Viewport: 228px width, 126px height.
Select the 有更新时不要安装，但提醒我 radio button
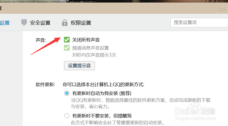pos(67,116)
